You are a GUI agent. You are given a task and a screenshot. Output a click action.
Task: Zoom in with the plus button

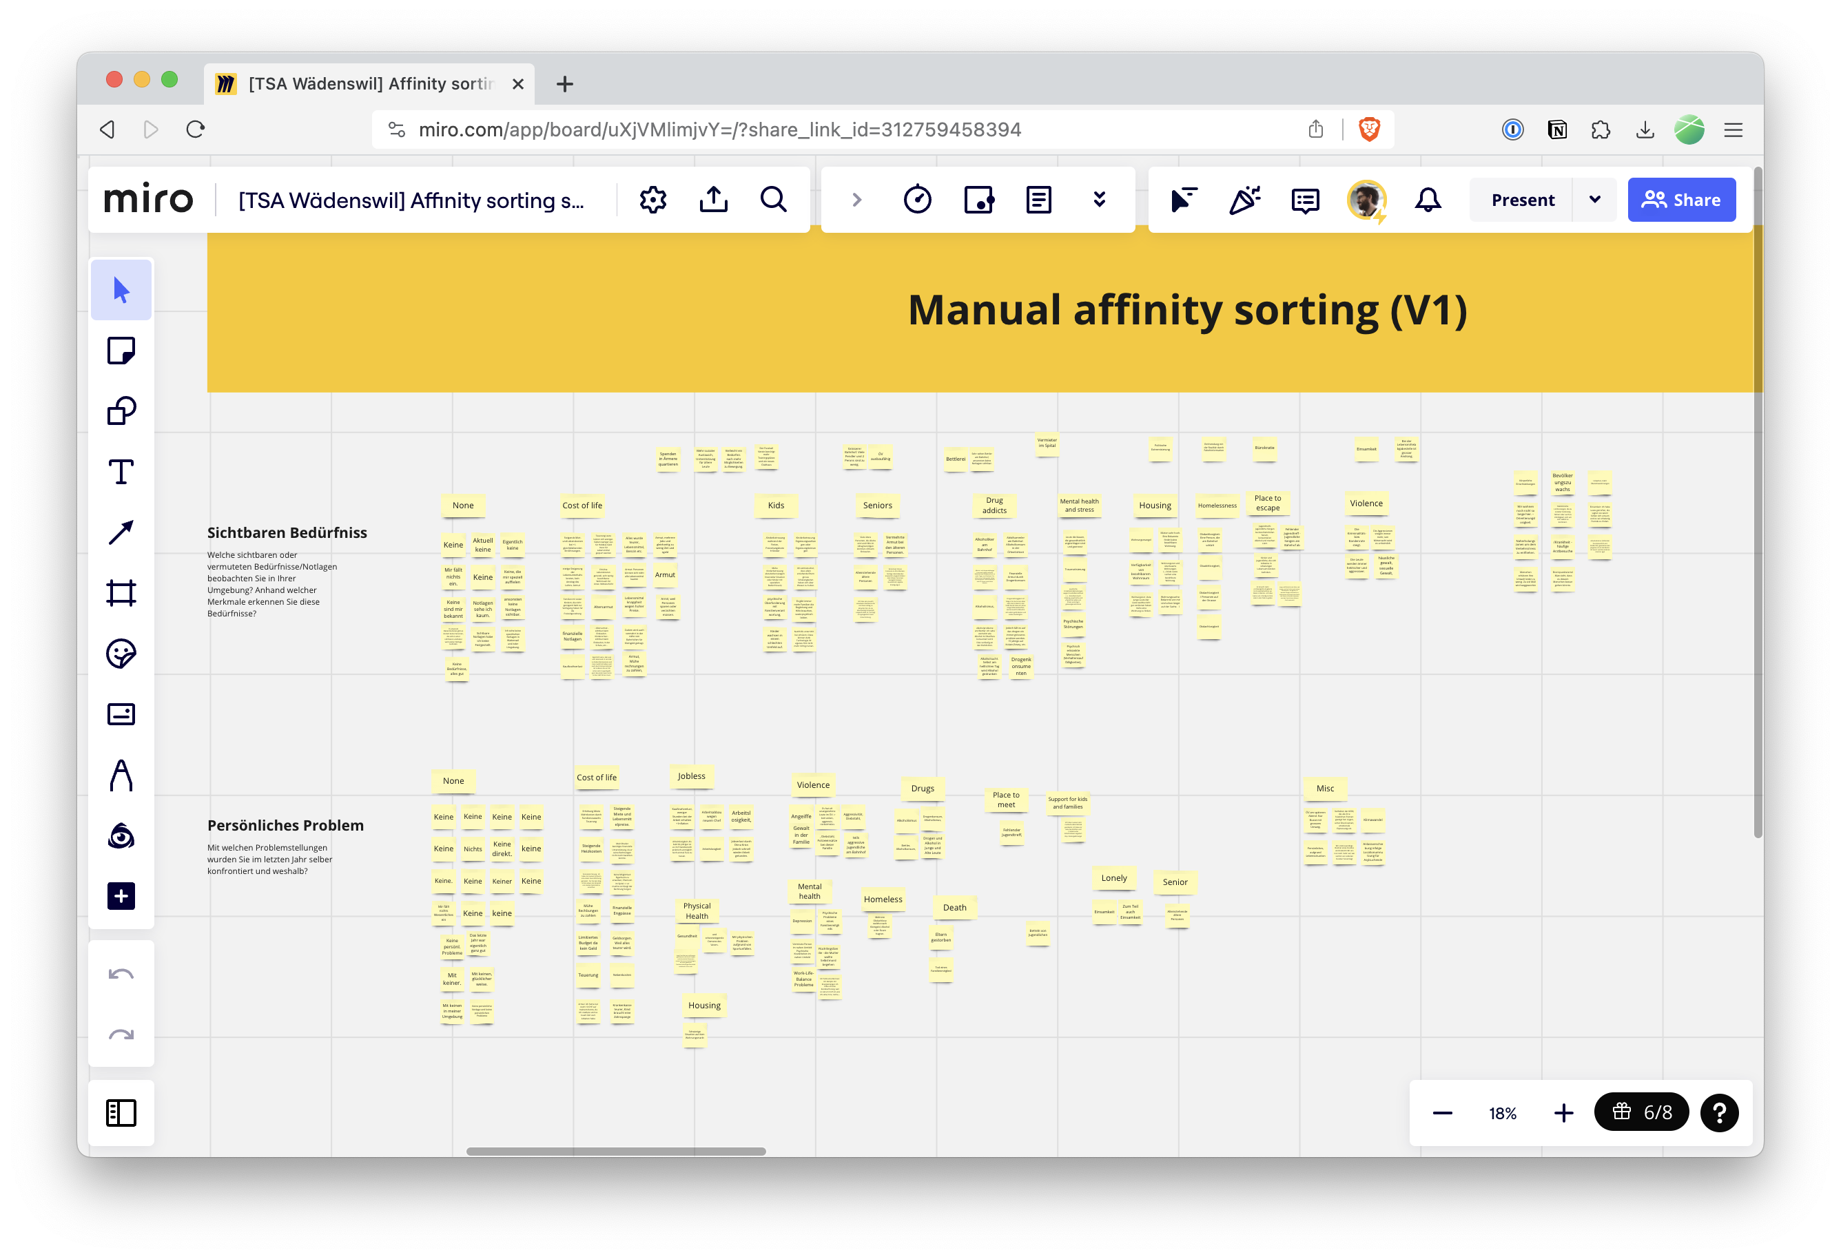(x=1563, y=1112)
